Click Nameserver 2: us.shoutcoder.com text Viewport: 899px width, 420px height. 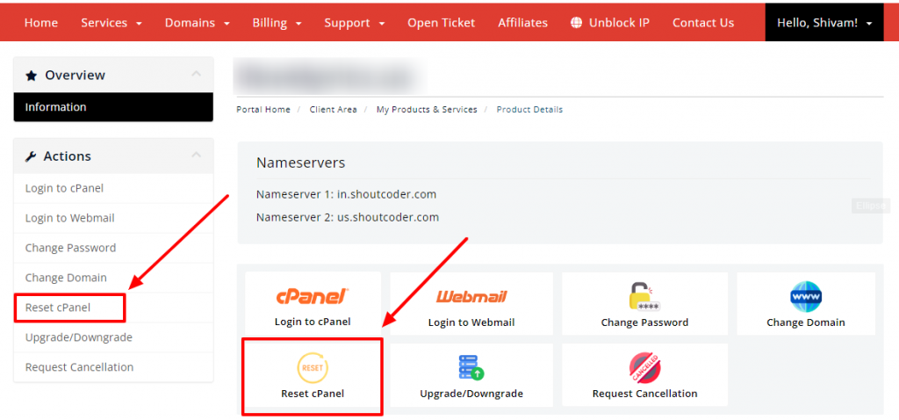[x=348, y=217]
